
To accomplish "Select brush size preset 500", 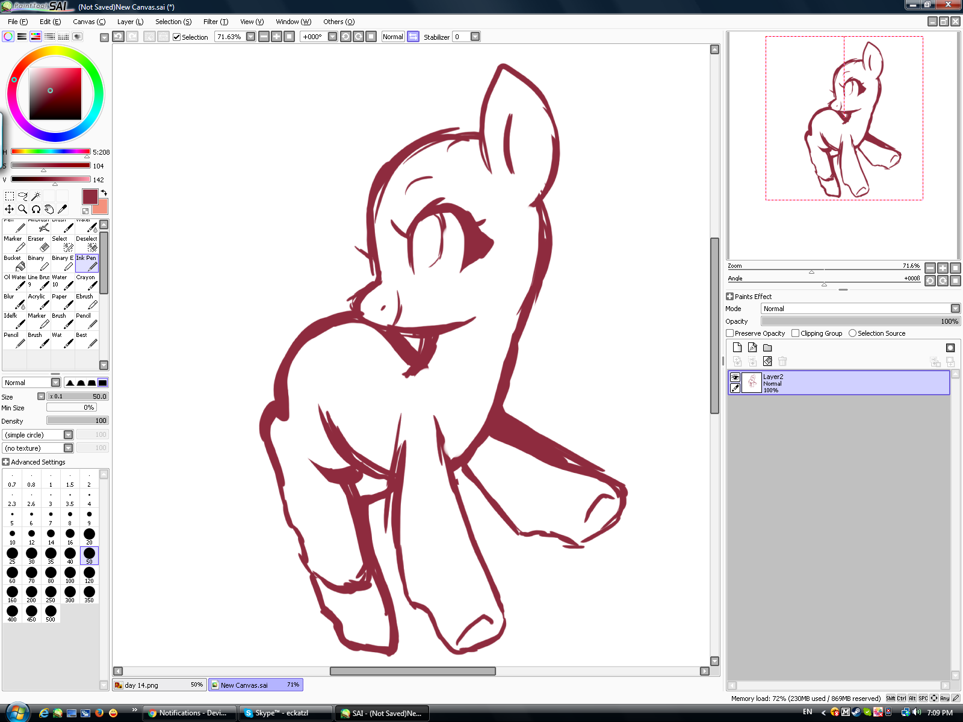I will [51, 613].
